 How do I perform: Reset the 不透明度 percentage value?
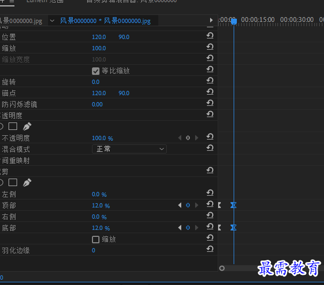(210, 136)
